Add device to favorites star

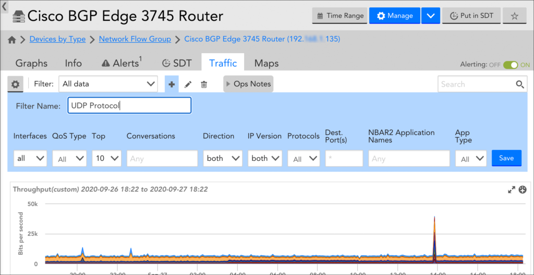[x=515, y=16]
